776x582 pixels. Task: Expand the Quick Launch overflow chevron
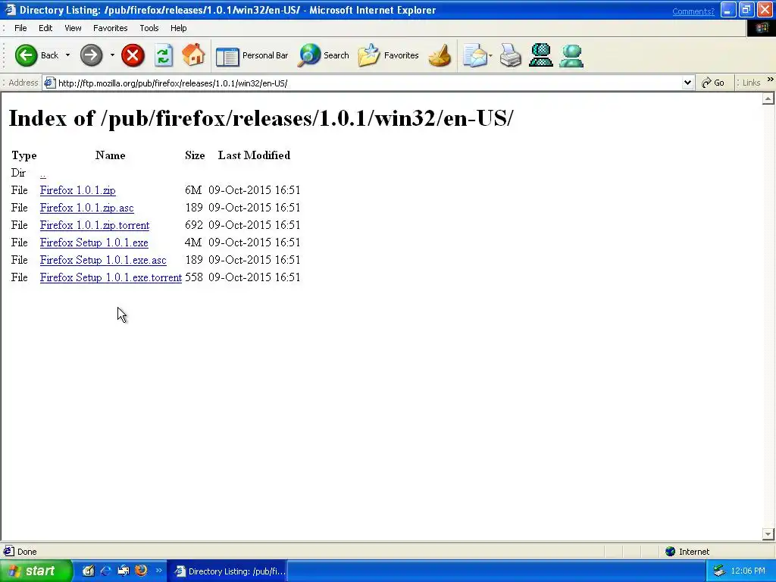(159, 571)
